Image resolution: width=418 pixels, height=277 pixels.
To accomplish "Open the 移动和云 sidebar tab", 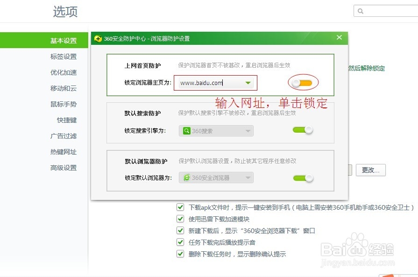I will pos(64,88).
